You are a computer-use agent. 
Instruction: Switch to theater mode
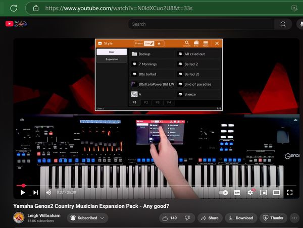point(276,193)
